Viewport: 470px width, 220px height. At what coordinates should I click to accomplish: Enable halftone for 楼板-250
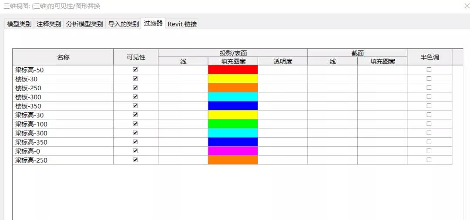click(429, 88)
